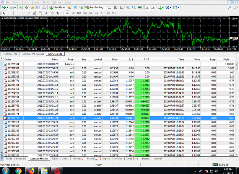Zoom in on the chart

pos(128,8)
